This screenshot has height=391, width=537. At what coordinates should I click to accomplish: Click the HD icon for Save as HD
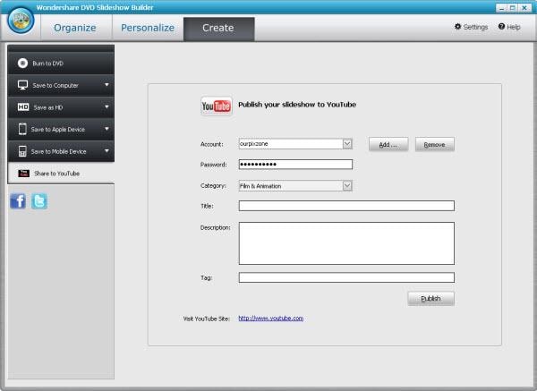[x=23, y=107]
